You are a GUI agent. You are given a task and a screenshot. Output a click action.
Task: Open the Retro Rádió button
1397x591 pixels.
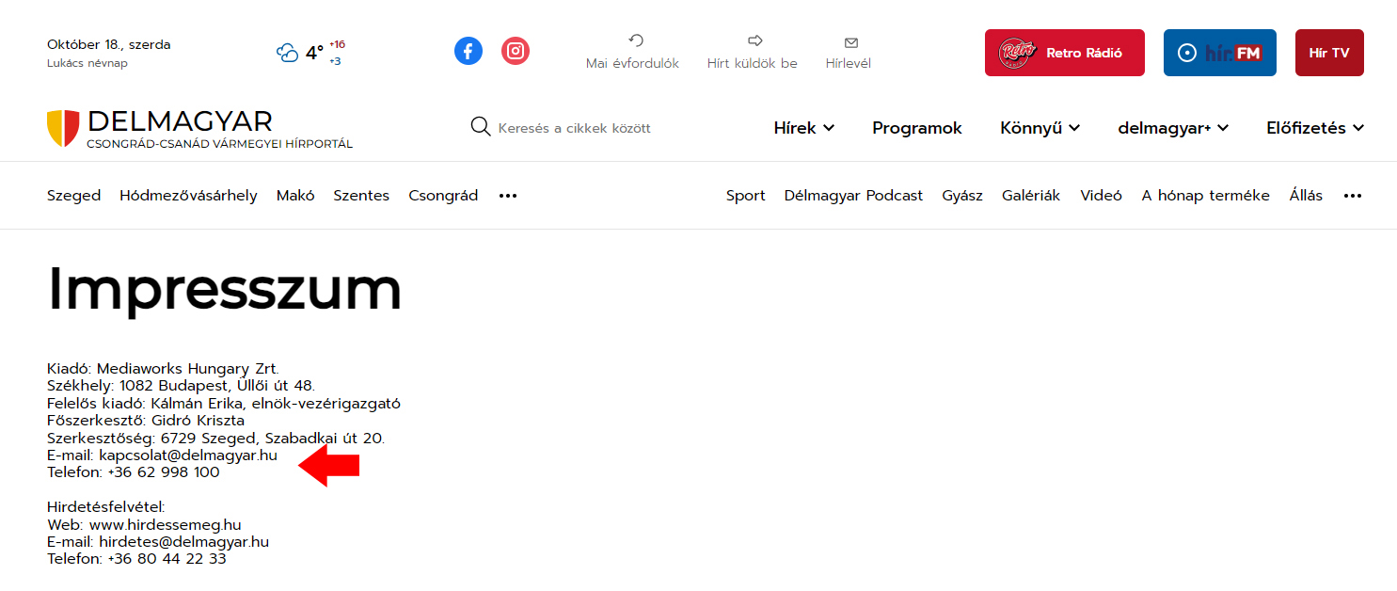1065,53
